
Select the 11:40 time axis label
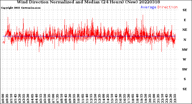pyautogui.click(x=87, y=98)
